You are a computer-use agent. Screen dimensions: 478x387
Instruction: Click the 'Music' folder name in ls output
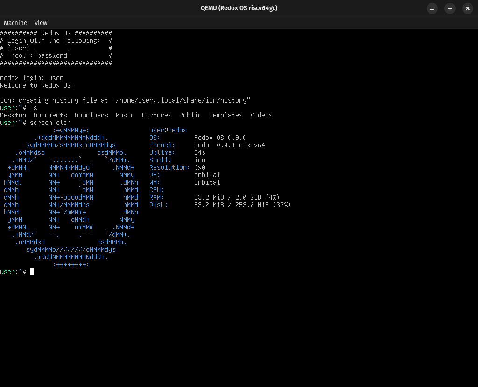coord(125,115)
